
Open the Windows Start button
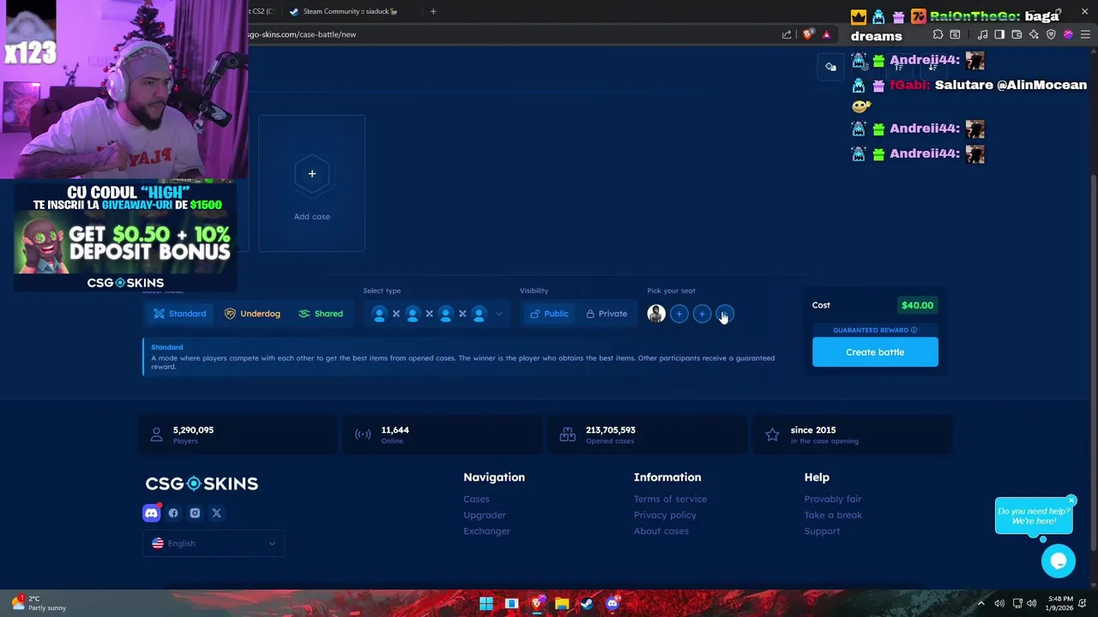[x=486, y=603]
